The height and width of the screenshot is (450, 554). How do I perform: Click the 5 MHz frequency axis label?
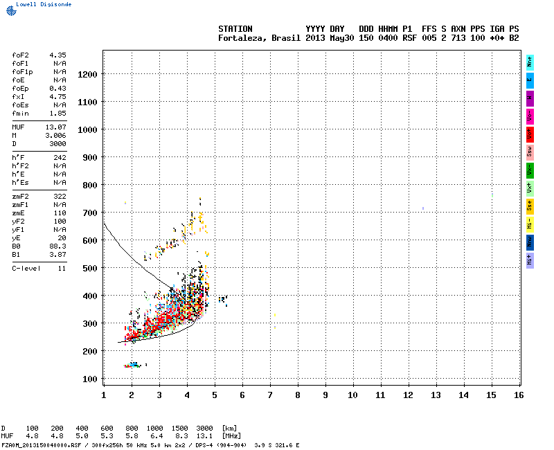(x=215, y=395)
